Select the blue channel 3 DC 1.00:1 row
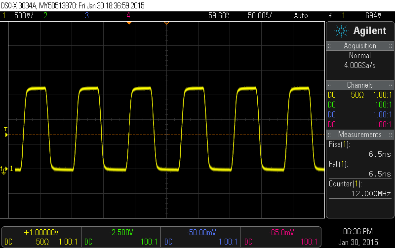 click(x=360, y=115)
